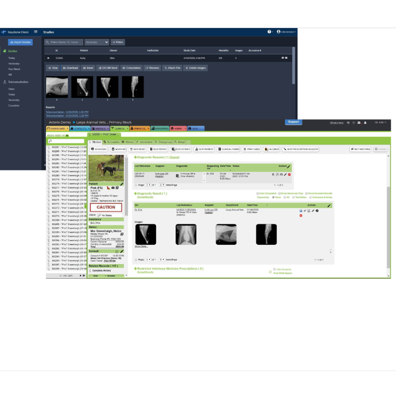Open the Teleconsultation report dated 4/28/2020
Viewport: 396px width, 396px height.
(x=67, y=112)
